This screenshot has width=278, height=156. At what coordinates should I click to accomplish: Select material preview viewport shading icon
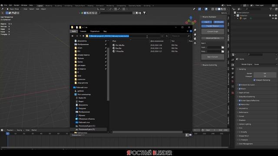click(x=222, y=9)
